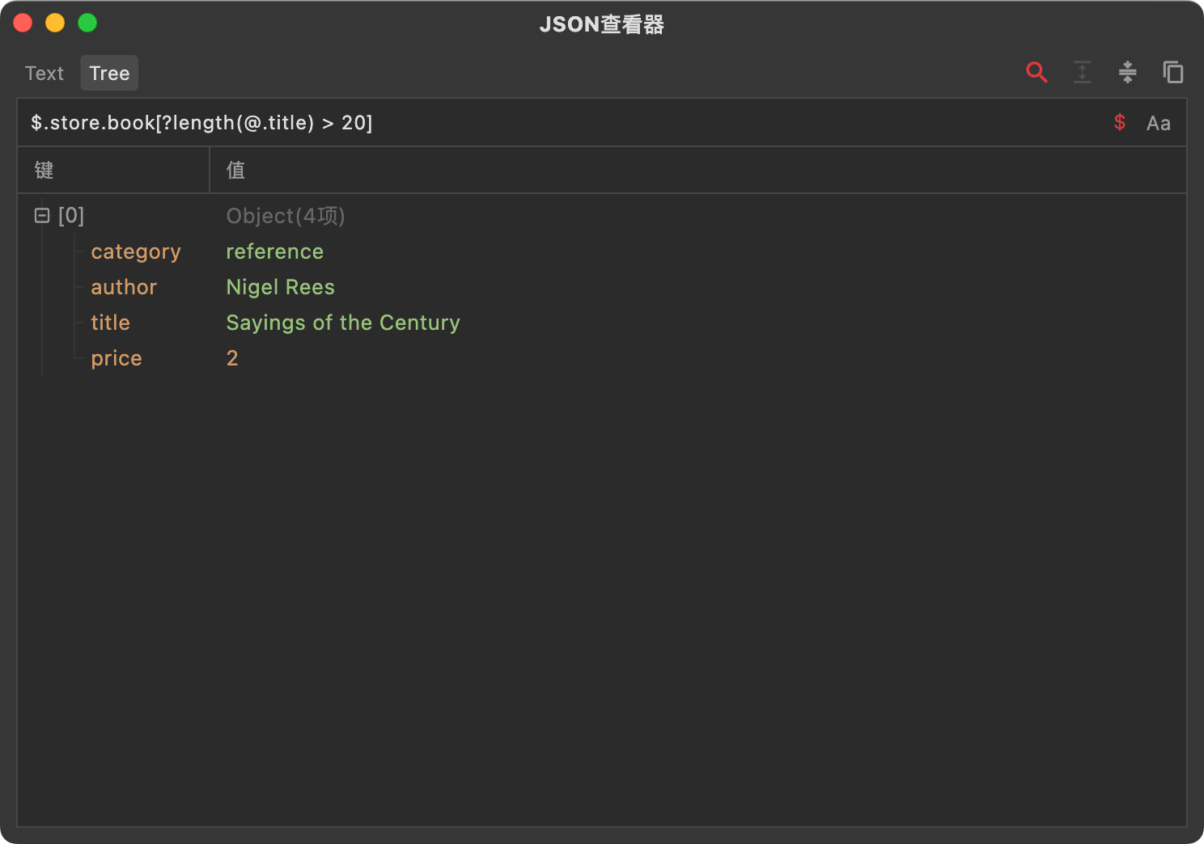Screen dimensions: 1204x844
Task: Click the JSONPath query input field
Action: click(566, 123)
